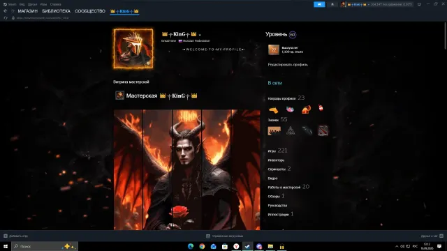
Task: Click the small avatar next to Мастерская title
Action: [119, 96]
